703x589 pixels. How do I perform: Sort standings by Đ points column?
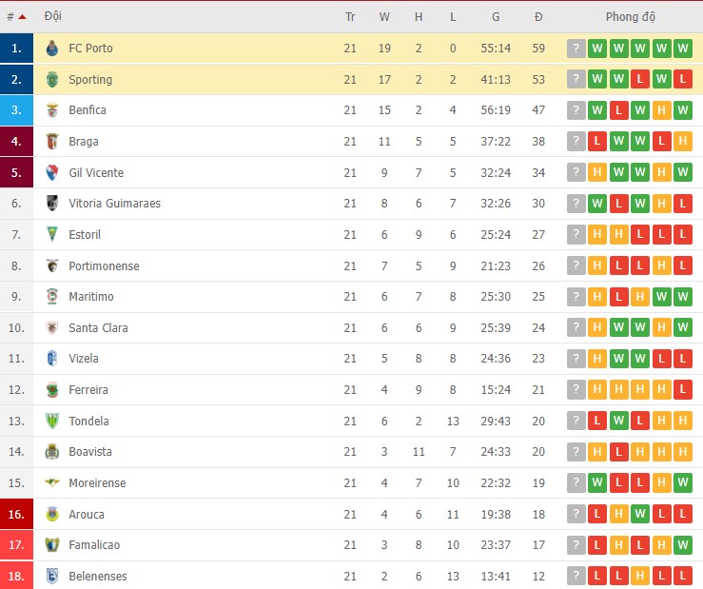(538, 17)
